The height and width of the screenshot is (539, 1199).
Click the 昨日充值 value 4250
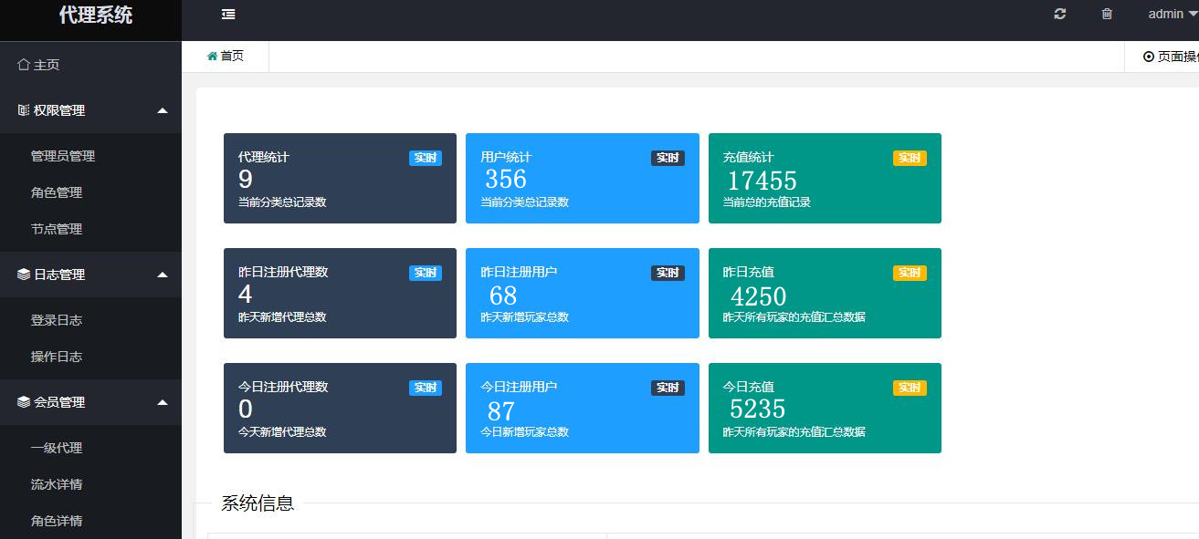758,296
